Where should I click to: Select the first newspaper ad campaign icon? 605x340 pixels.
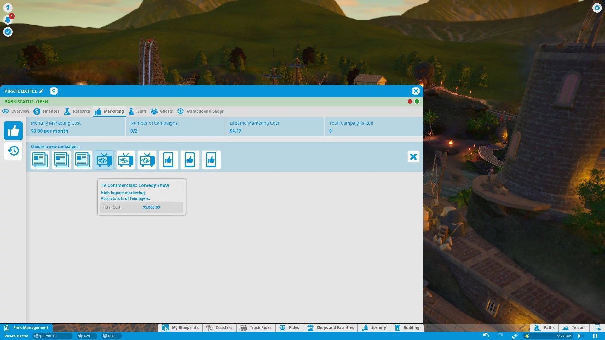[40, 160]
